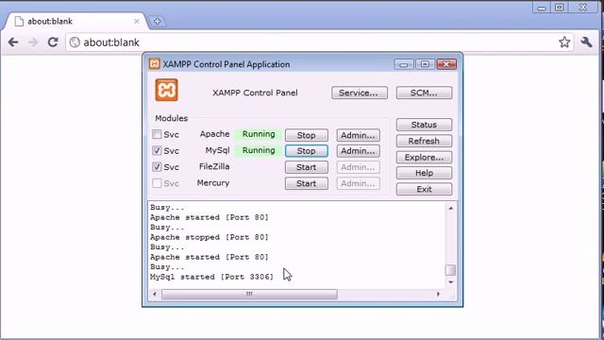Click the log horizontal scroll right arrow
604x340 pixels.
coord(438,294)
